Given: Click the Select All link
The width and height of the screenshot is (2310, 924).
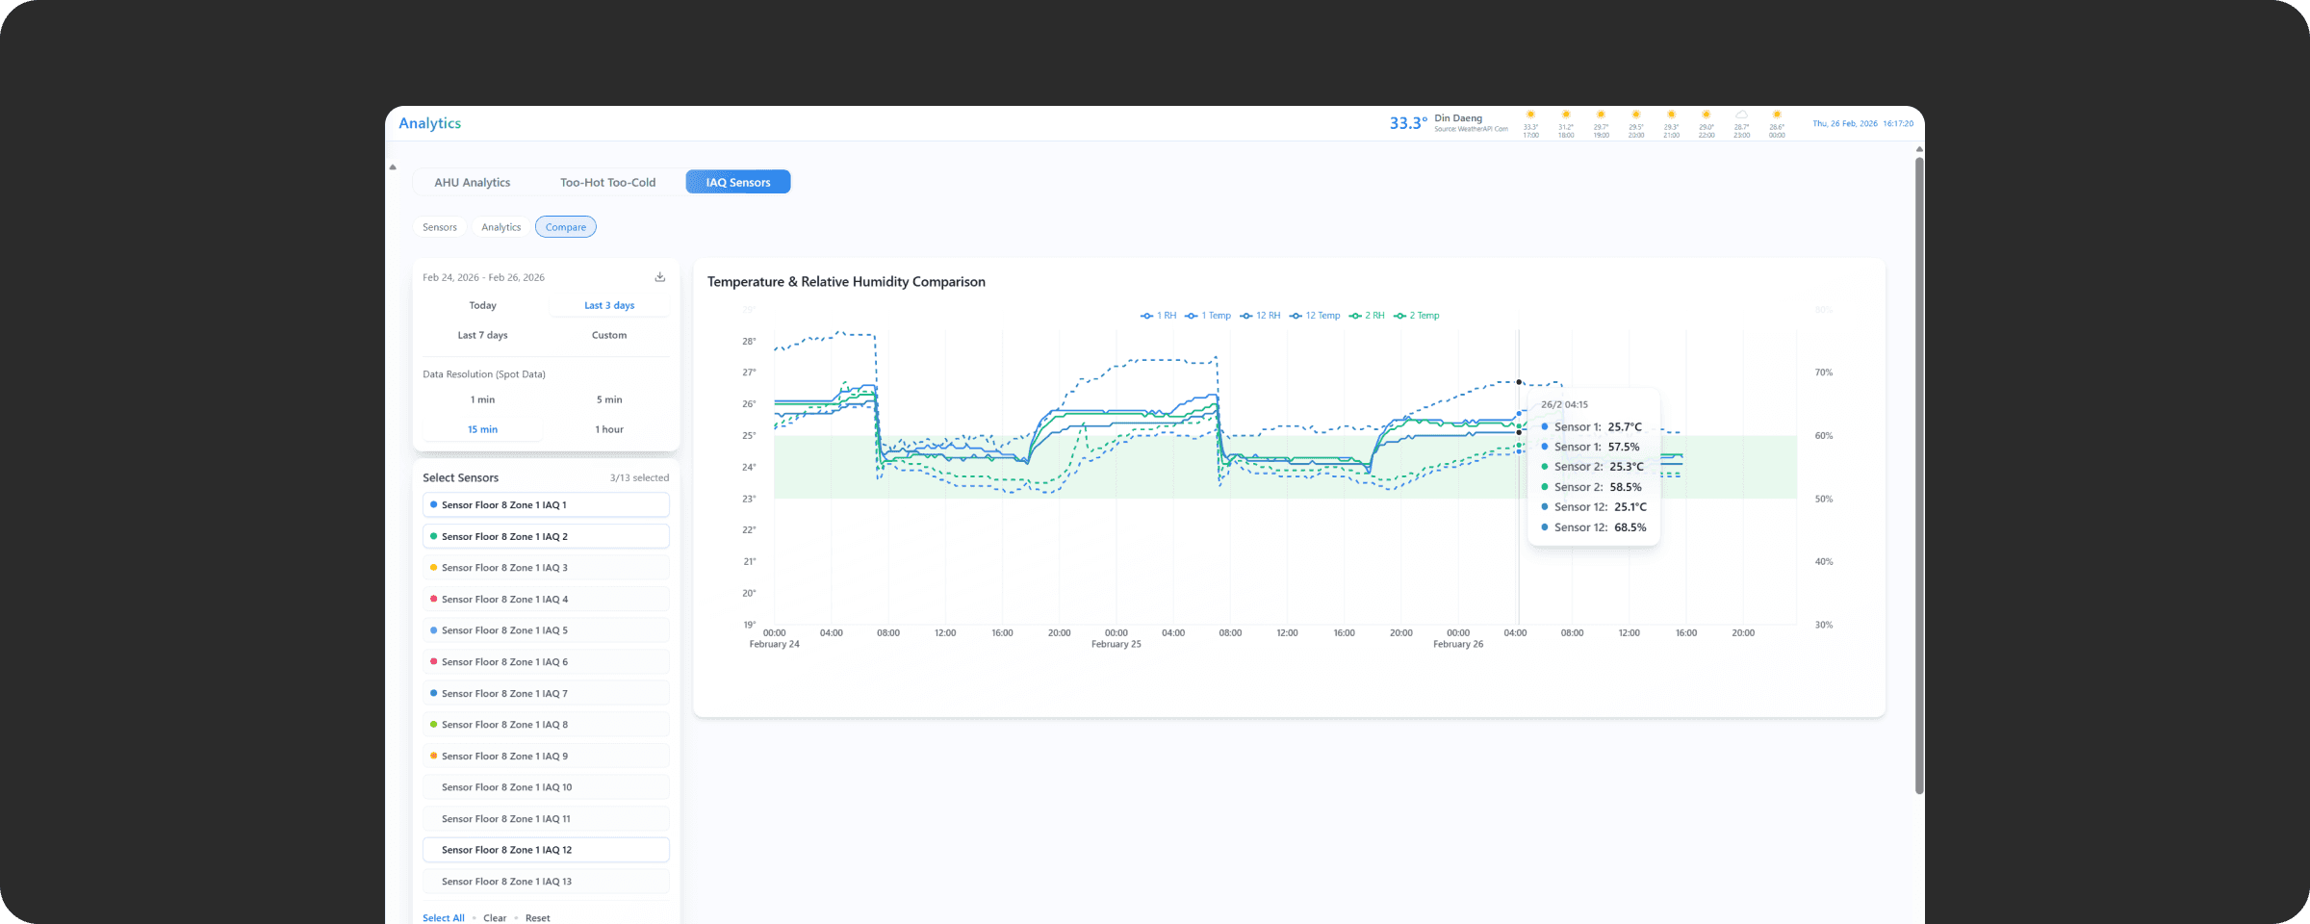Looking at the screenshot, I should point(444,918).
